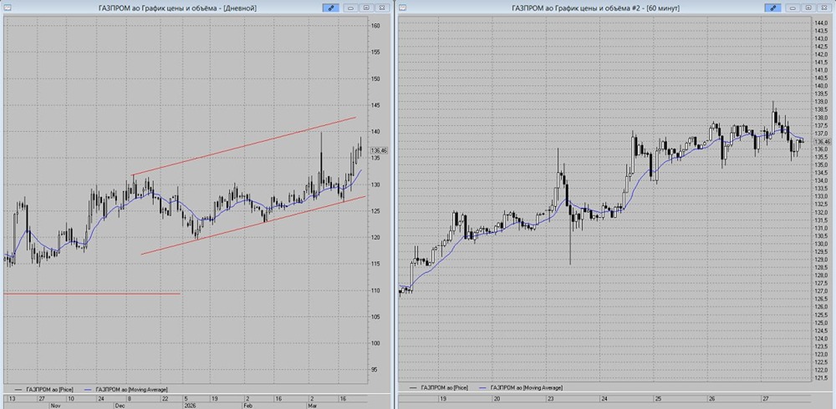Image resolution: width=836 pixels, height=409 pixels.
Task: Click the date 23 on the hourly time axis
Action: click(550, 398)
